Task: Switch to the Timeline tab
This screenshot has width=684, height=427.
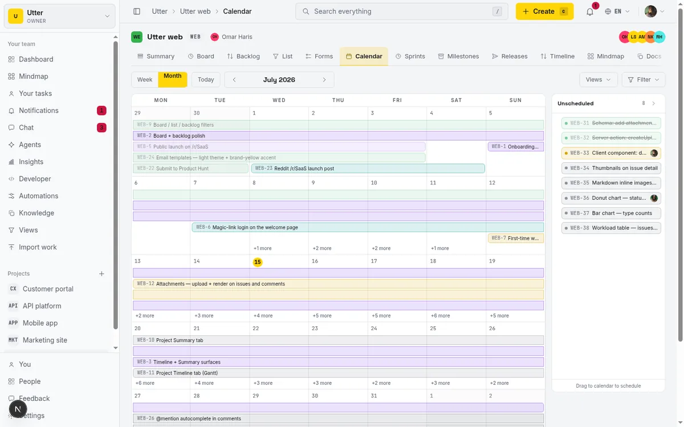Action: [557, 56]
